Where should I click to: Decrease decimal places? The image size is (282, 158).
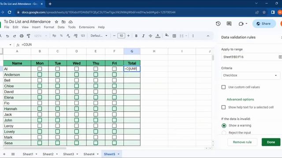coord(68,36)
